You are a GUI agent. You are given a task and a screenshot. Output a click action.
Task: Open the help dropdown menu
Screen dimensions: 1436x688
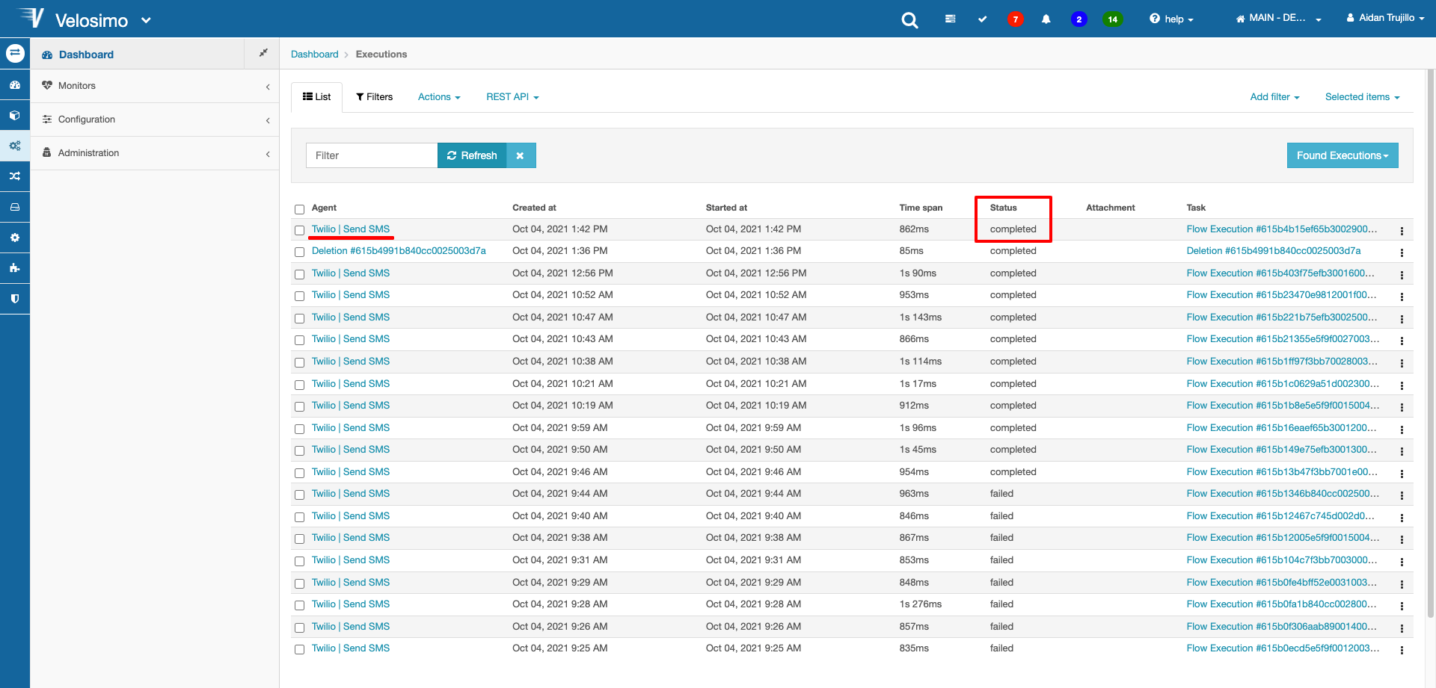point(1171,19)
